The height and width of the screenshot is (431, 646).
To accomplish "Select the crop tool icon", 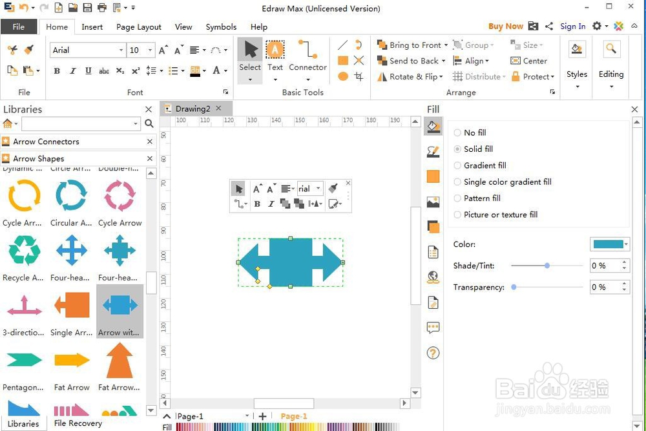I will click(x=359, y=76).
